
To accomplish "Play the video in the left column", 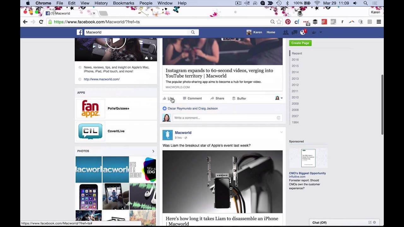I will tap(116, 41).
